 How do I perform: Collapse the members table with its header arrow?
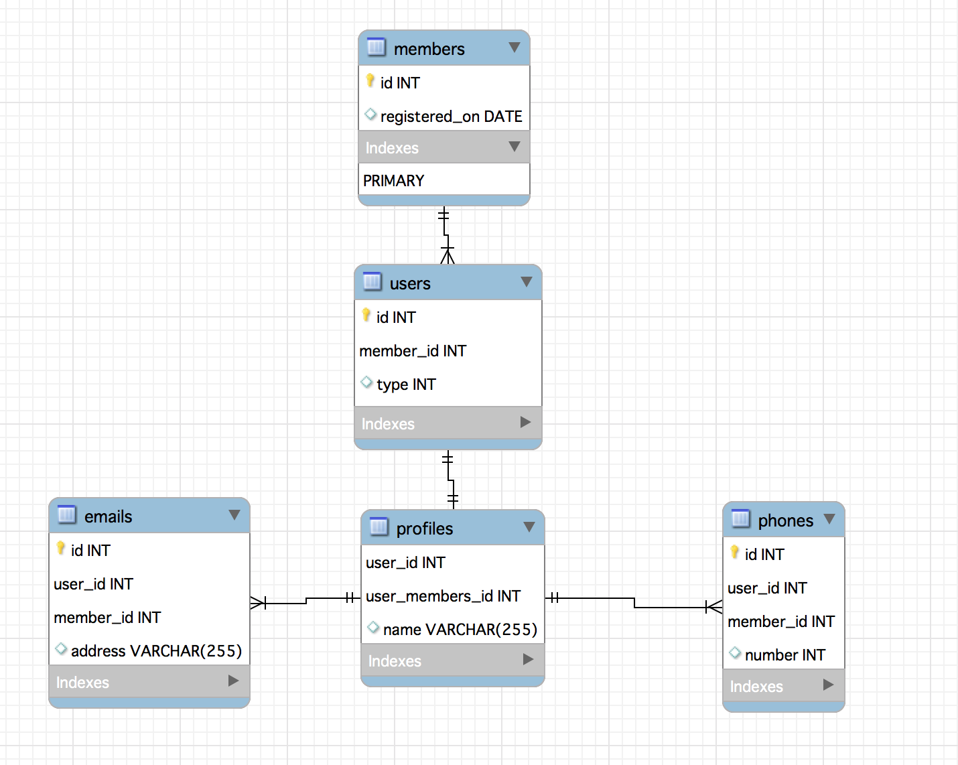pos(515,48)
